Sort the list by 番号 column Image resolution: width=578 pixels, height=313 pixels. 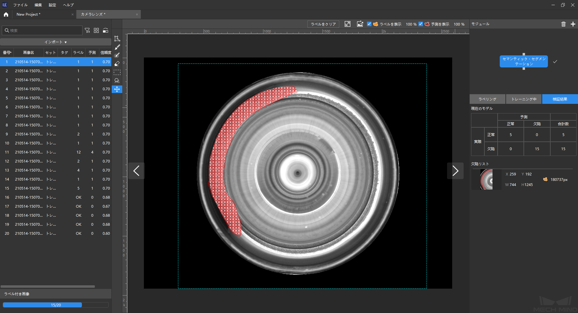7,53
